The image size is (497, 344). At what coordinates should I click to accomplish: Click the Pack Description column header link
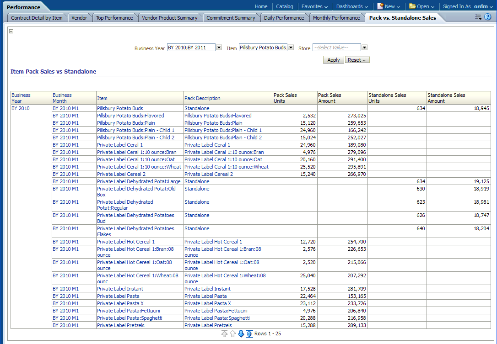(202, 98)
